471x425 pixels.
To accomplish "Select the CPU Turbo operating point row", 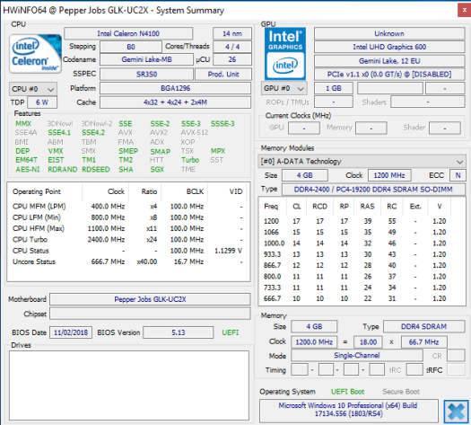I will (127, 240).
